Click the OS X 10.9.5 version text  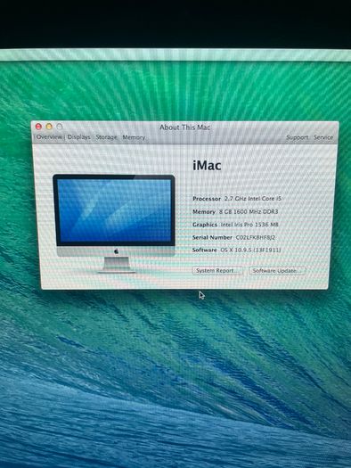pos(250,250)
